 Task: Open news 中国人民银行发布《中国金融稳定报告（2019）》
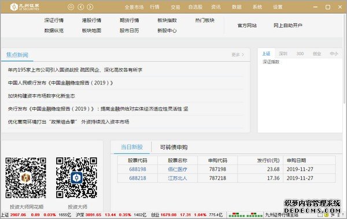click(x=60, y=83)
